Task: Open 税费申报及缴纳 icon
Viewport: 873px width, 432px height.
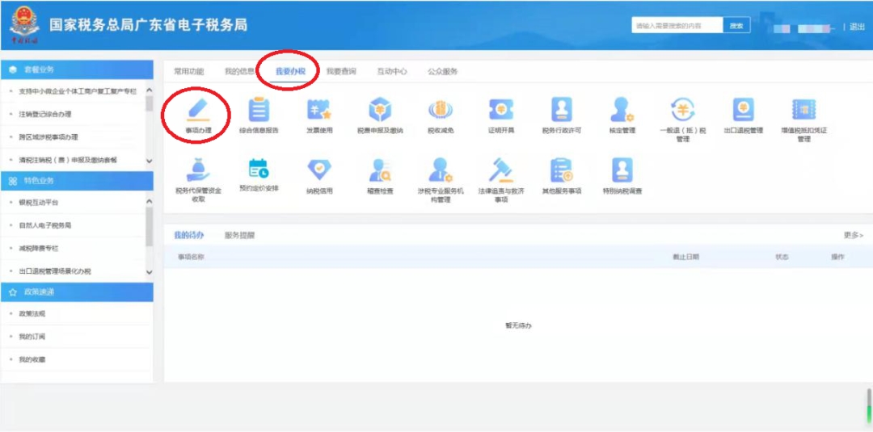Action: pyautogui.click(x=380, y=110)
